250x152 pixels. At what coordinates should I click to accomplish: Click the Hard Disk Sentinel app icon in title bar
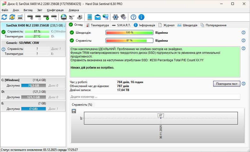[x=4, y=4]
